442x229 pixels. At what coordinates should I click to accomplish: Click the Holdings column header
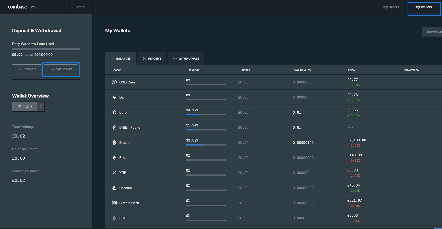[193, 70]
